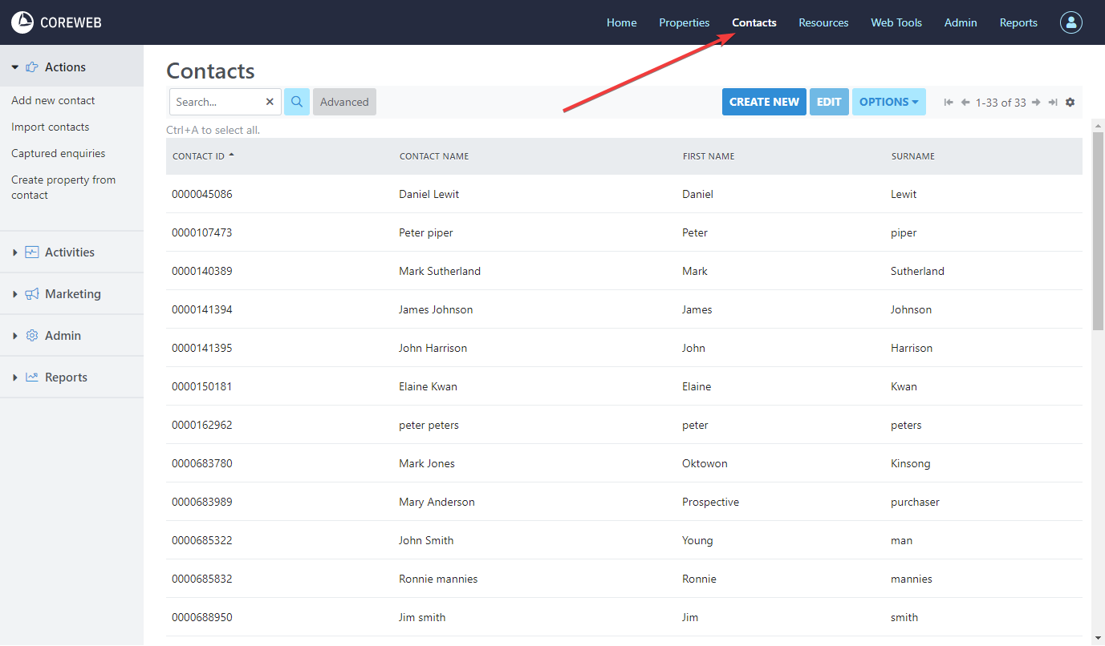The height and width of the screenshot is (646, 1105).
Task: Jump to last page arrow icon
Action: click(x=1053, y=103)
